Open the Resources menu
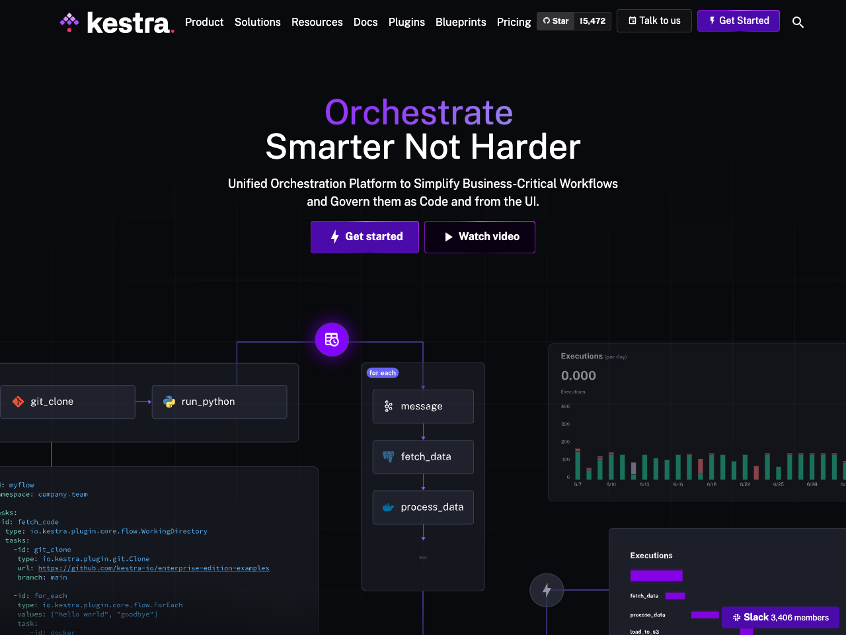 pos(317,22)
